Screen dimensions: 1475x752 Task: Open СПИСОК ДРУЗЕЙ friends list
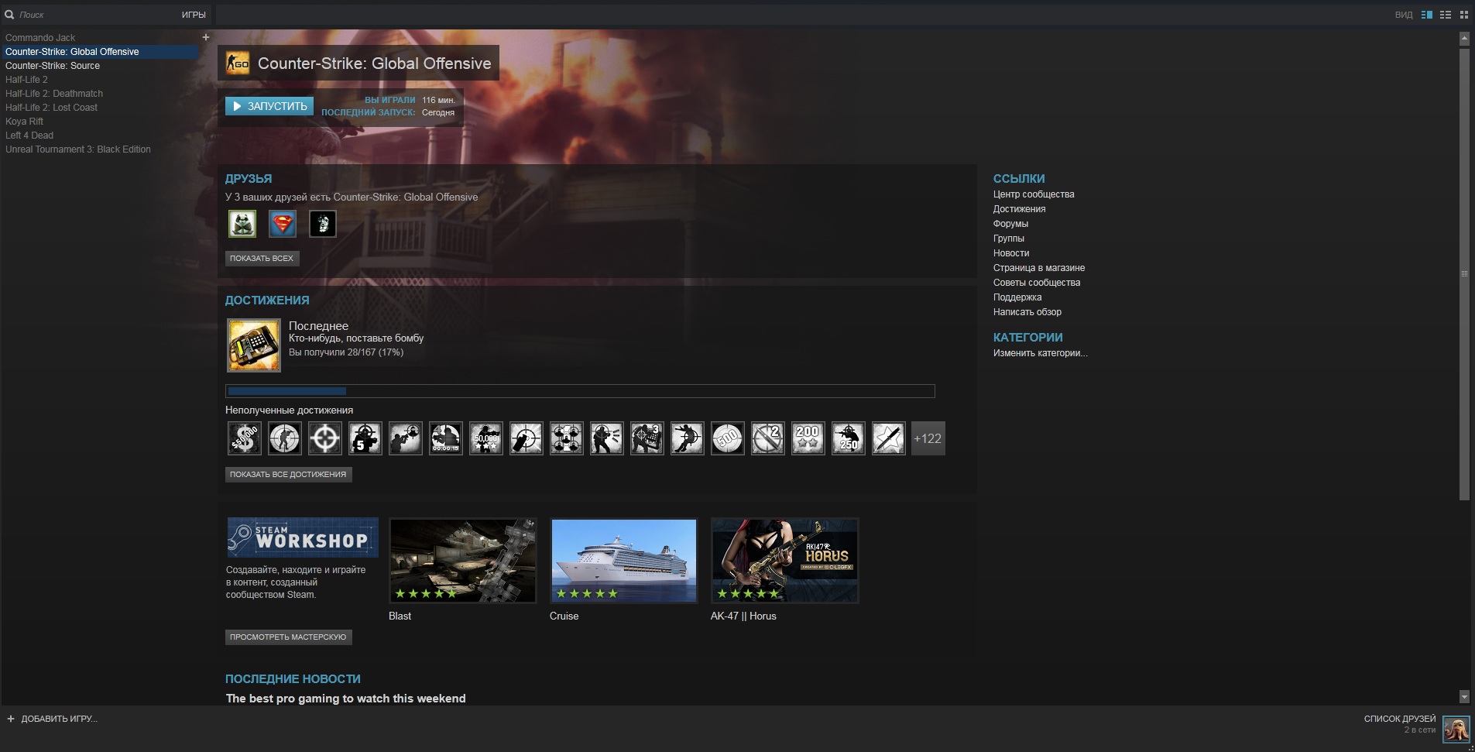coord(1400,719)
